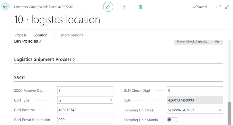Toggle the Shipping Unit Mandatory switch
This screenshot has width=233, height=125.
172,120
